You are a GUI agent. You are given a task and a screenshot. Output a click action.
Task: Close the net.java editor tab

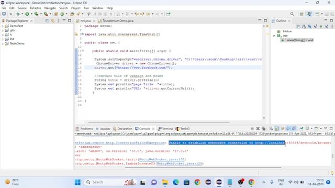coord(94,21)
